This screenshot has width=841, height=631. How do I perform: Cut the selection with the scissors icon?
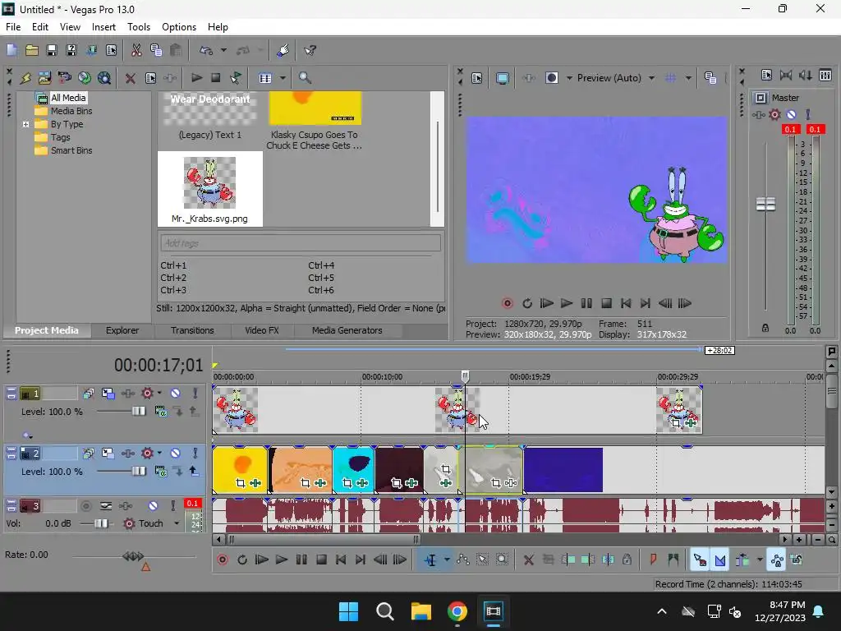(x=136, y=50)
